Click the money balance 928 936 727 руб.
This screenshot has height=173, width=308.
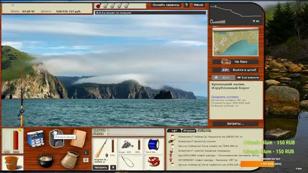tap(68, 12)
